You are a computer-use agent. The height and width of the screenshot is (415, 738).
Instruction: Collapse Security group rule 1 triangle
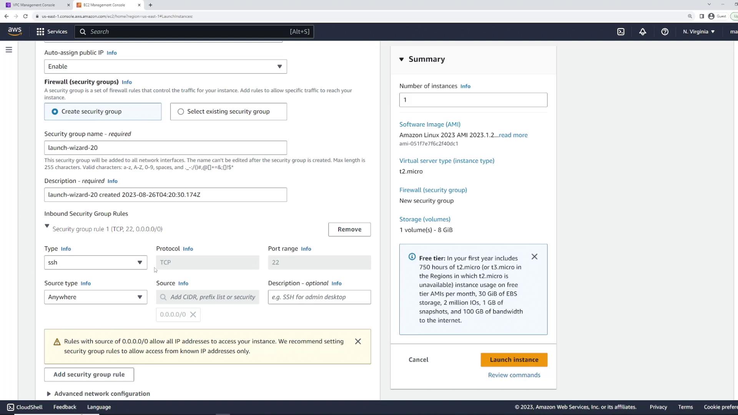tap(47, 226)
